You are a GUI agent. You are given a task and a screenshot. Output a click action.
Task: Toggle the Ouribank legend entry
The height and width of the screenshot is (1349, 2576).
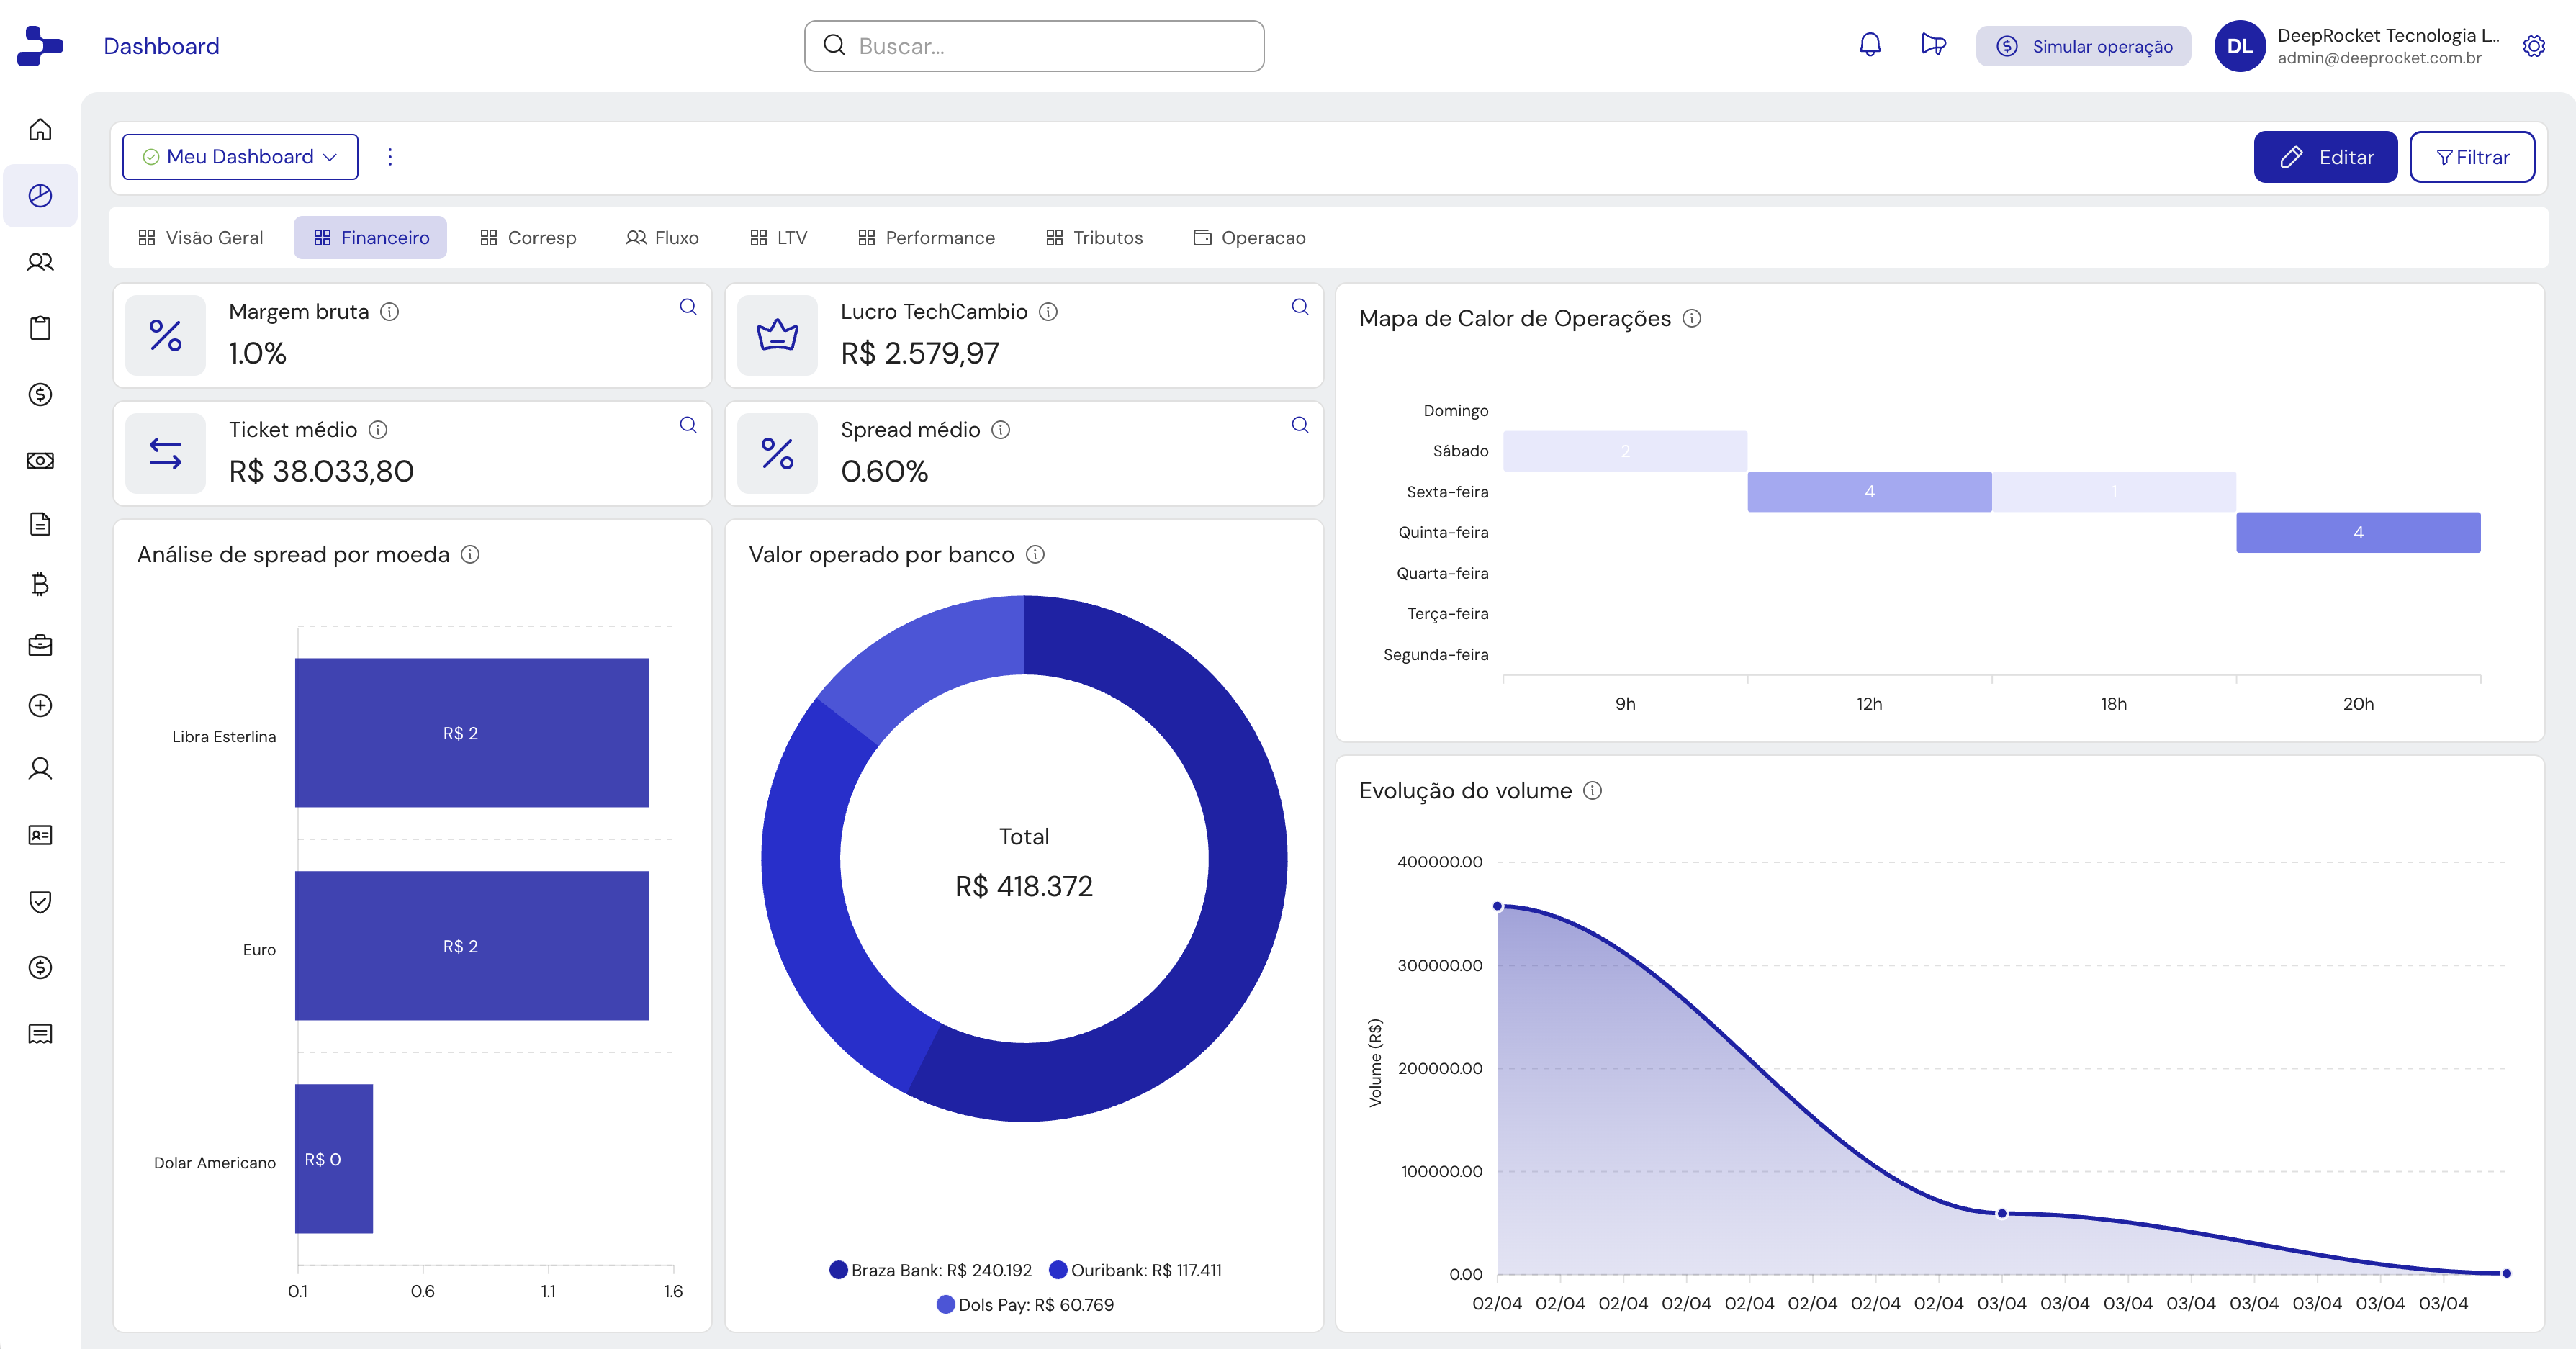tap(1135, 1270)
